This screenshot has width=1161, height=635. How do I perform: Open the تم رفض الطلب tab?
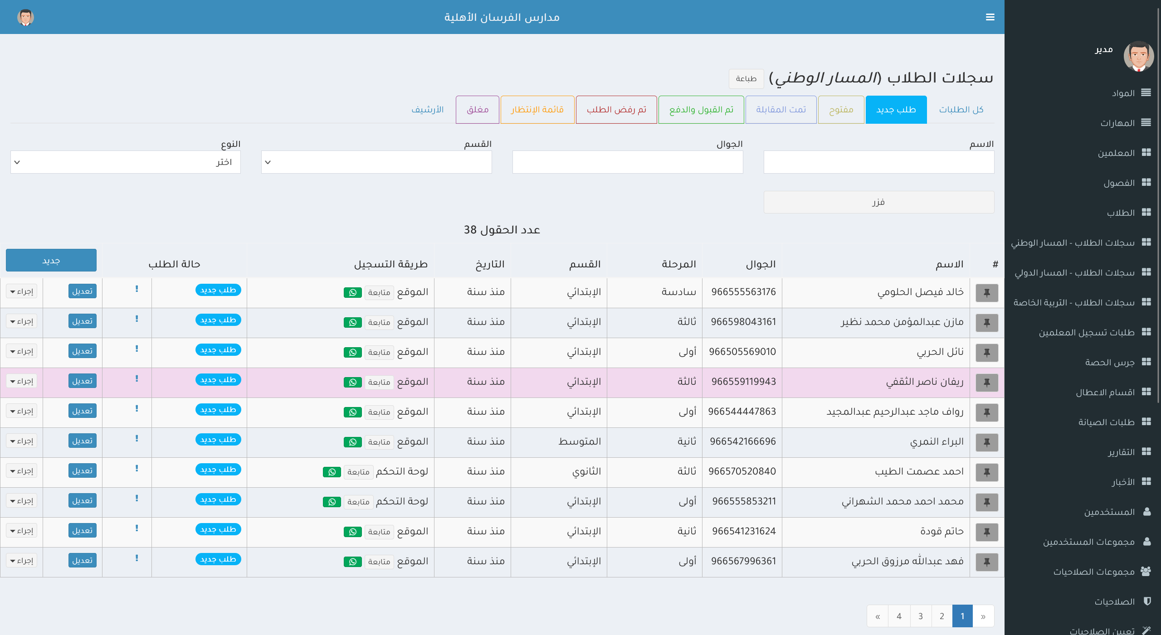click(x=616, y=109)
